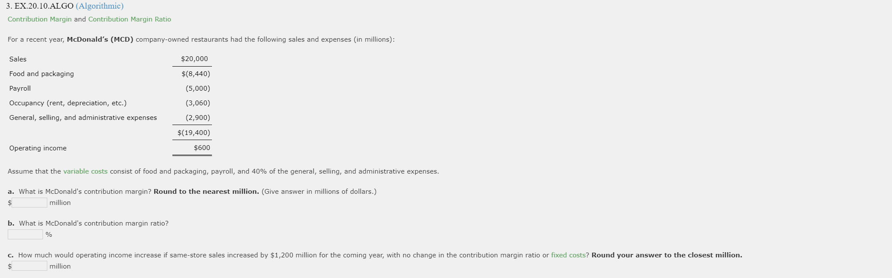Open the "variable costs" definition link
The height and width of the screenshot is (278, 892).
click(x=85, y=171)
